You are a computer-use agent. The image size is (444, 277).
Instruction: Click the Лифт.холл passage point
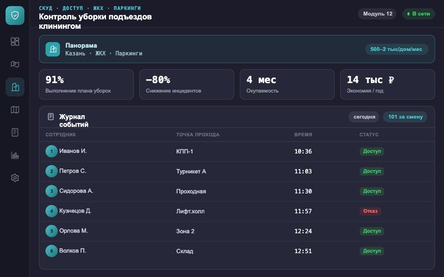tap(190, 211)
